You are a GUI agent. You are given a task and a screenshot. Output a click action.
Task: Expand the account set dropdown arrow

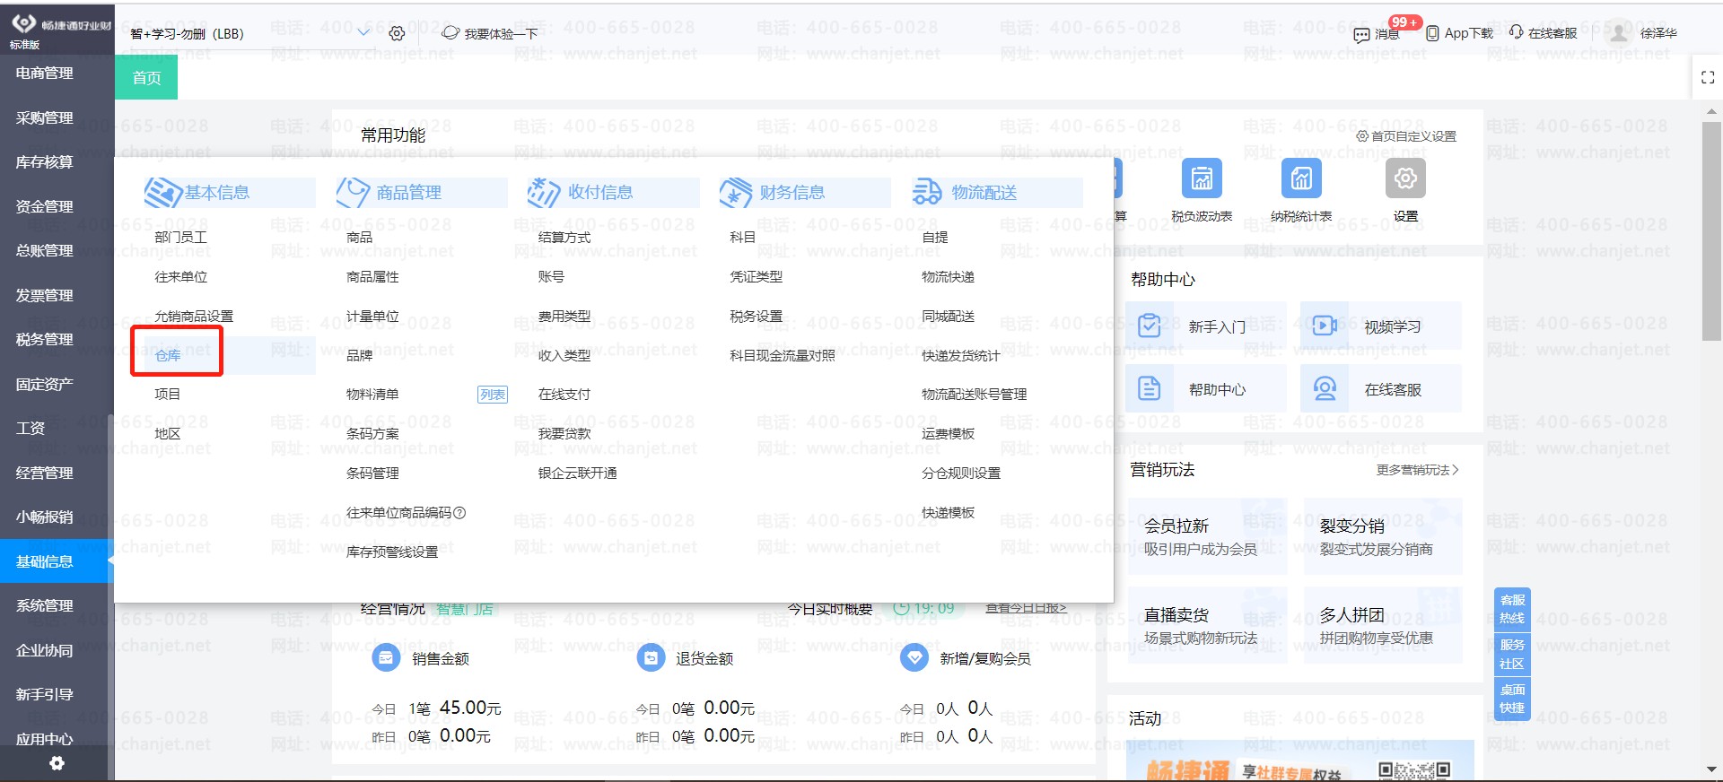363,33
